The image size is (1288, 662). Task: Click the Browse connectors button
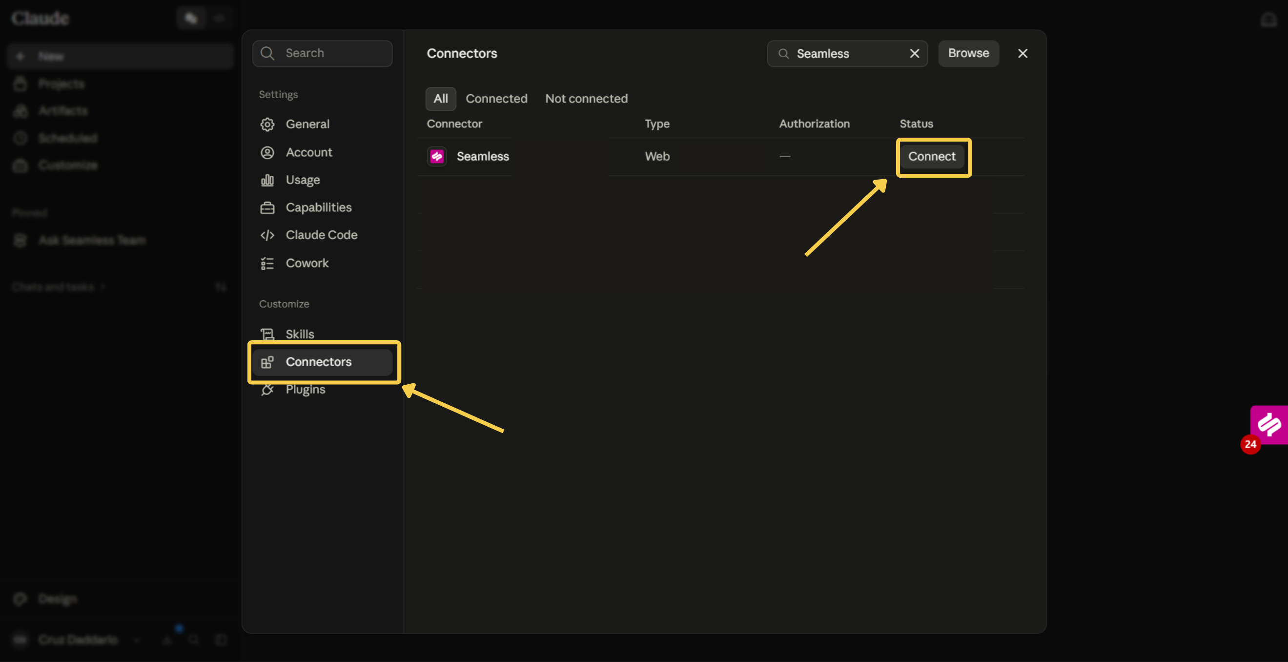point(968,53)
